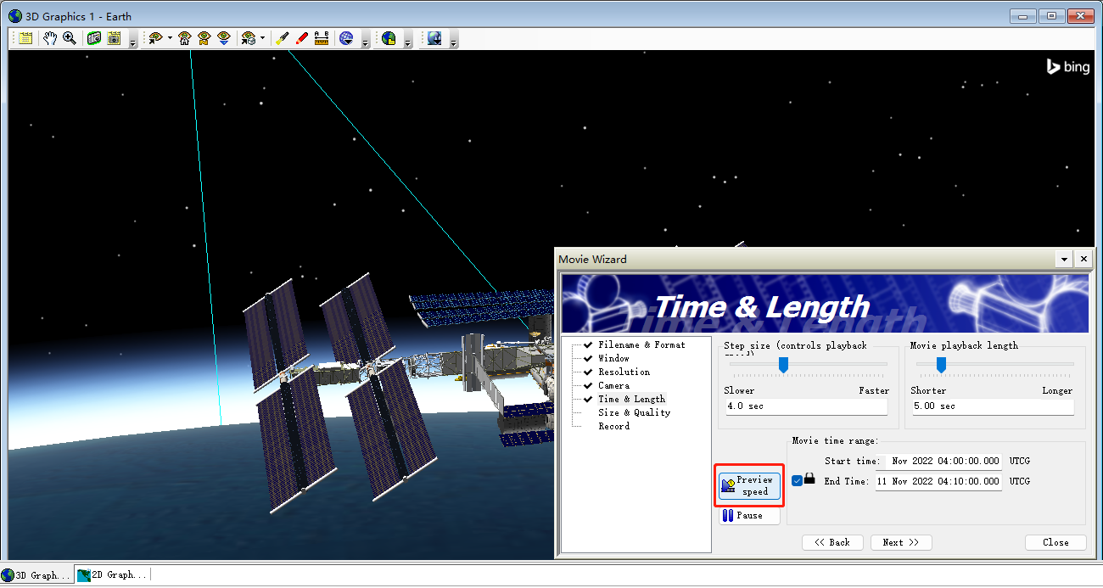Activate the ruler measure tool

(322, 38)
